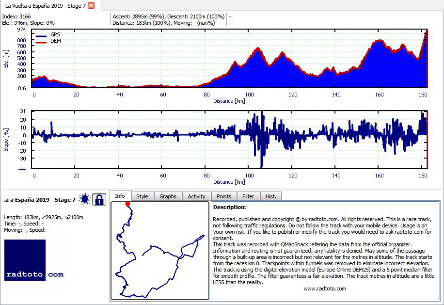
Task: Go to the Filter tab
Action: tap(248, 196)
